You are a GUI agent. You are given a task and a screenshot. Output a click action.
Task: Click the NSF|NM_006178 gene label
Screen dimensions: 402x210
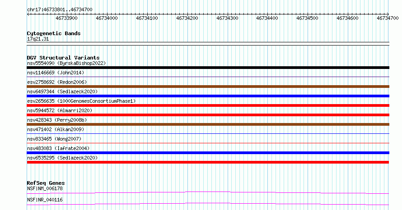pos(45,188)
